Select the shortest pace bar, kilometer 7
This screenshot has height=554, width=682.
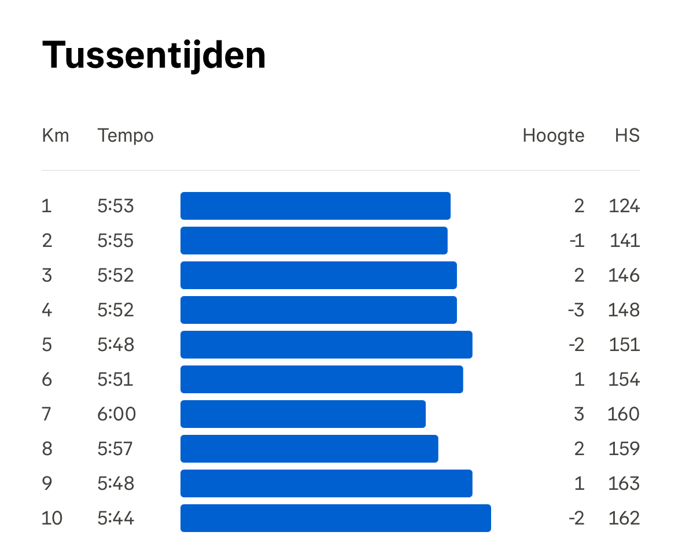(x=303, y=414)
